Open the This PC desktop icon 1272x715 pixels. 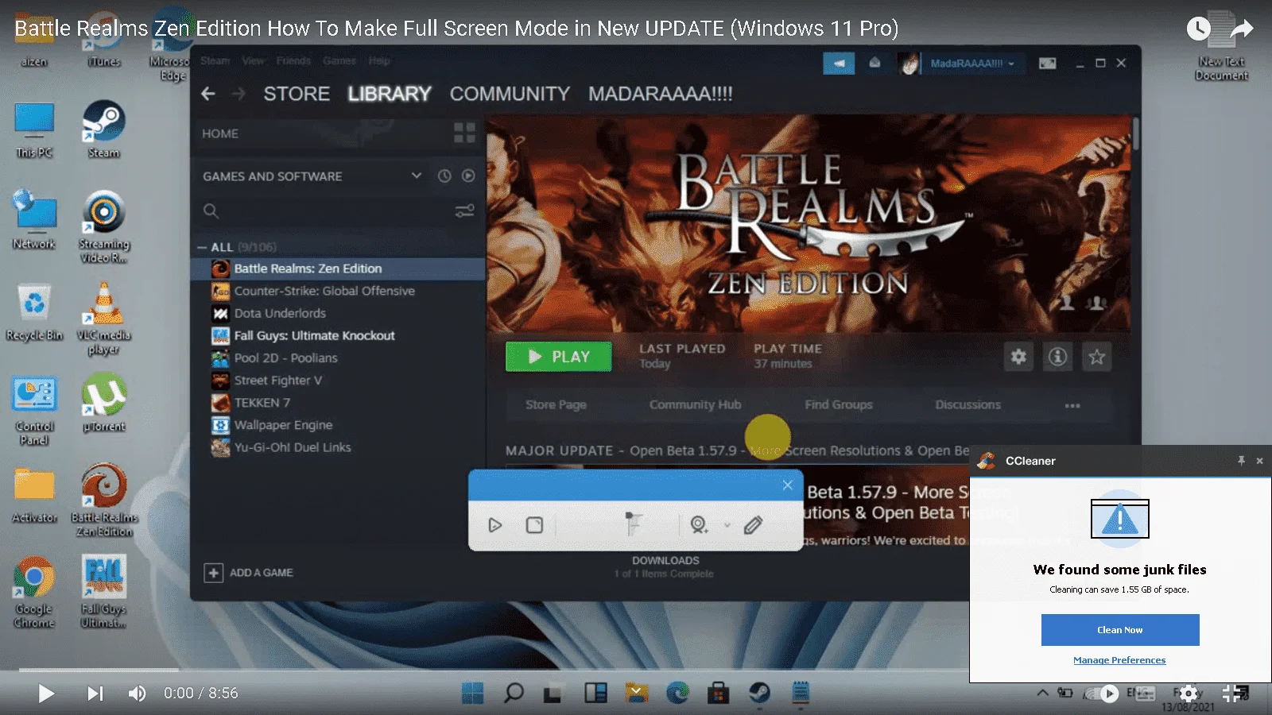pyautogui.click(x=34, y=129)
